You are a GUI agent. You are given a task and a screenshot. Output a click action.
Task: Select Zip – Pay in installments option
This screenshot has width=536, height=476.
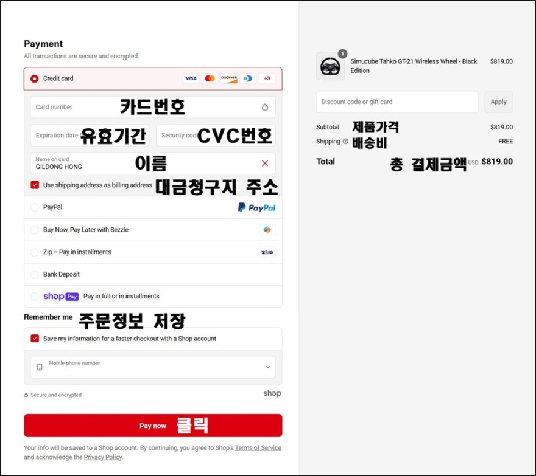click(x=35, y=252)
